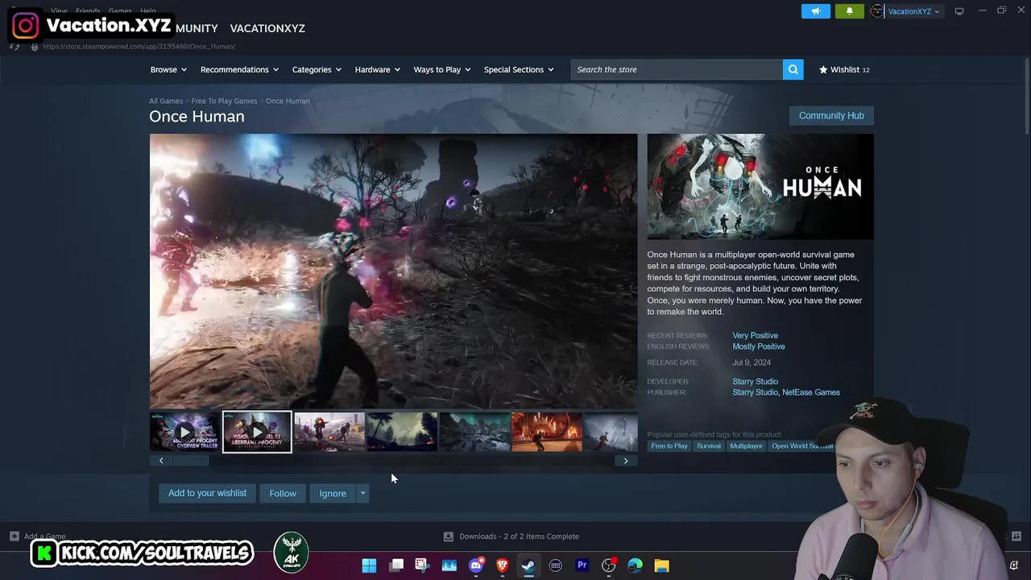Click the page reload icon beside the URL
Viewport: 1031px width, 580px height.
click(x=14, y=47)
